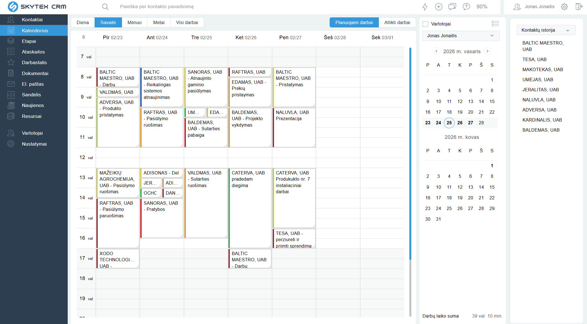
Task: Open the Jonas Jonaitis account name
Action: point(539,7)
